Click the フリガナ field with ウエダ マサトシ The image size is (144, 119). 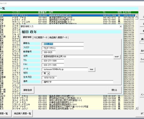63,48
